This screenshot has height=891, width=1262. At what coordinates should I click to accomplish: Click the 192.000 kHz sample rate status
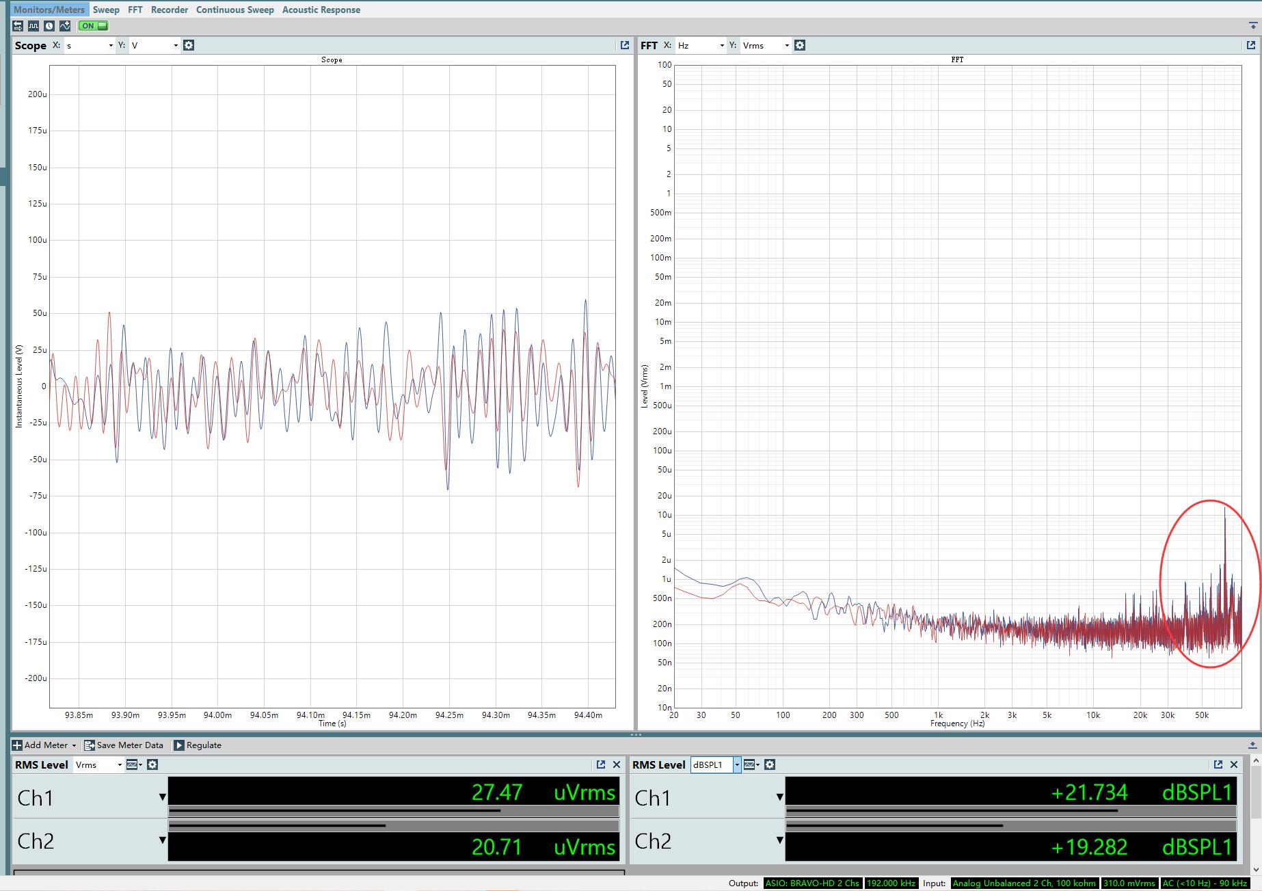click(x=891, y=883)
